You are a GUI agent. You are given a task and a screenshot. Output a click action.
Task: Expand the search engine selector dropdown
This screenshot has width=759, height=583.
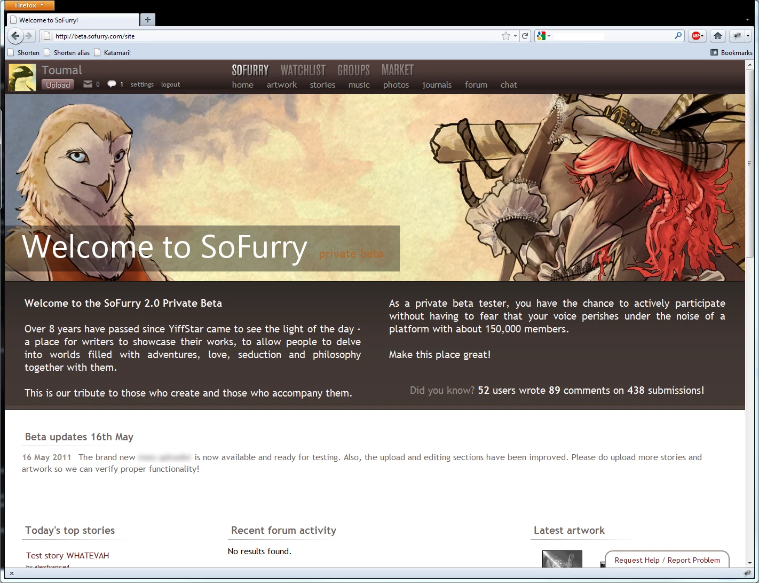coord(544,36)
